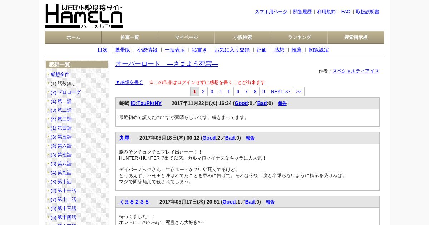Open 取扱説明書 link
Viewport: 429px width, 225px height.
368,12
